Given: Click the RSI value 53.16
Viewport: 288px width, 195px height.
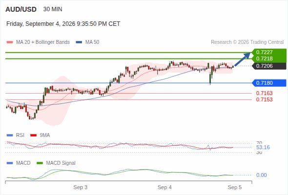Looking at the screenshot, I should tap(263, 147).
